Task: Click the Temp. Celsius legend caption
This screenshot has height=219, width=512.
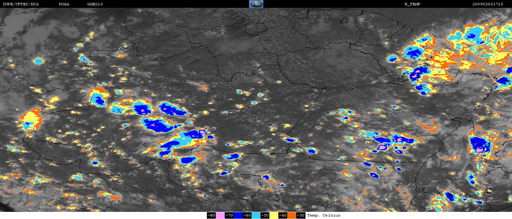Action: pos(324,215)
